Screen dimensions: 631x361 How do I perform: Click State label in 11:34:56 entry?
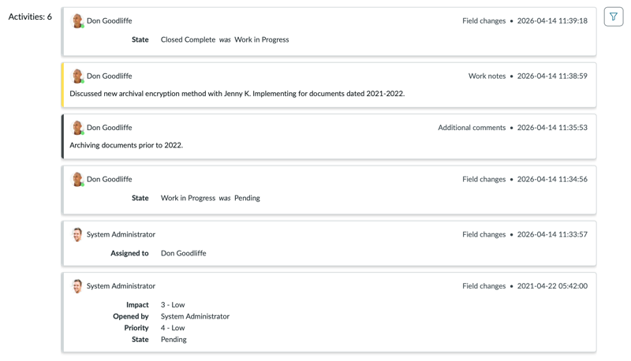[x=140, y=198]
